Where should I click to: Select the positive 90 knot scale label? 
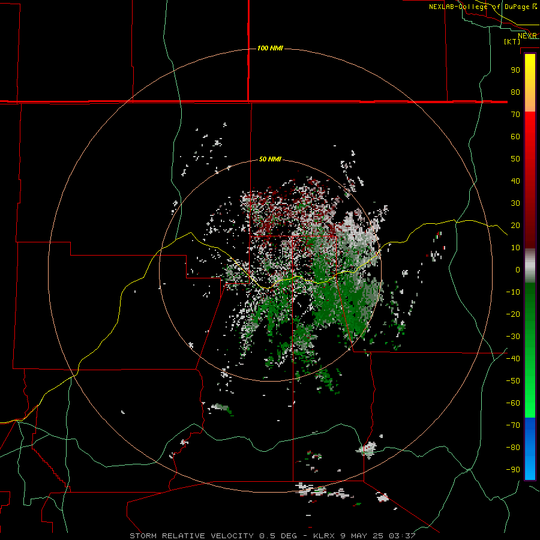click(515, 70)
